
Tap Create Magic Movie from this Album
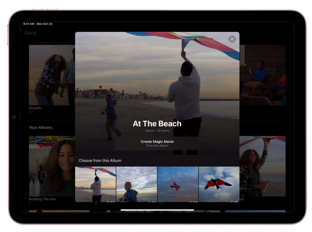click(x=157, y=143)
